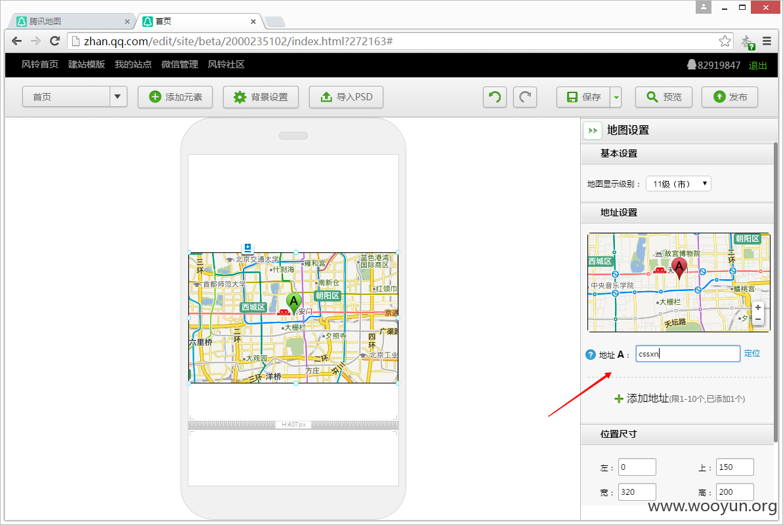The height and width of the screenshot is (525, 783).
Task: Expand the 保存 dropdown arrow
Action: [x=616, y=97]
